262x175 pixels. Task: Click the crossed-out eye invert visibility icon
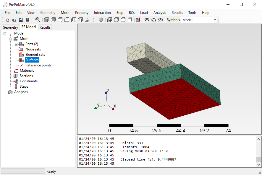(161, 20)
